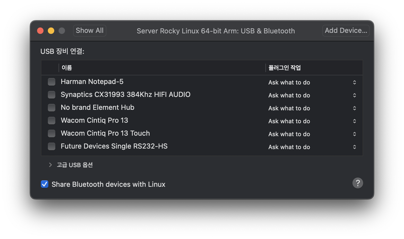Open plug-in action dropdown for Synaptics CX31993
Screen dimensions: 404x239
312,95
